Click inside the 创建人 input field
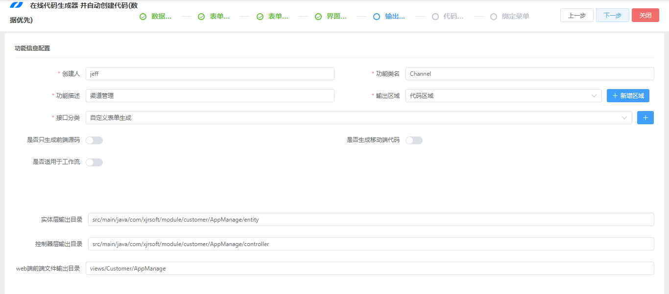Image resolution: width=669 pixels, height=294 pixels. [x=211, y=73]
